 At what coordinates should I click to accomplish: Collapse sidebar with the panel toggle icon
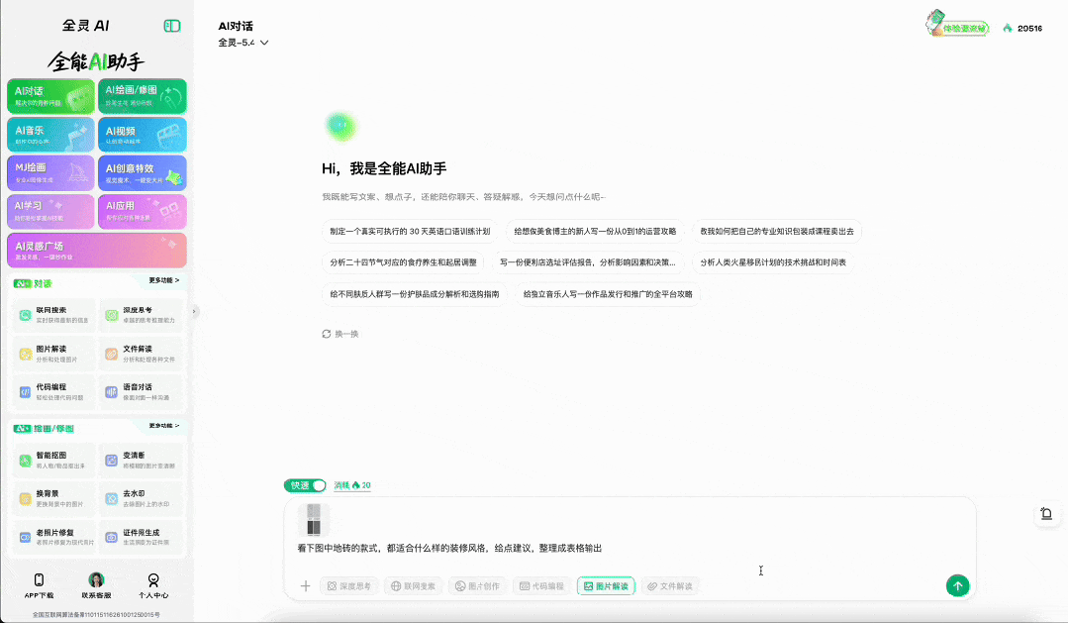(x=172, y=26)
